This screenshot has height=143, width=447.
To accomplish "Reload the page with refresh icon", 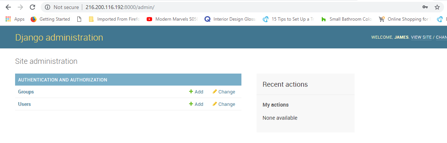I will coord(32,7).
